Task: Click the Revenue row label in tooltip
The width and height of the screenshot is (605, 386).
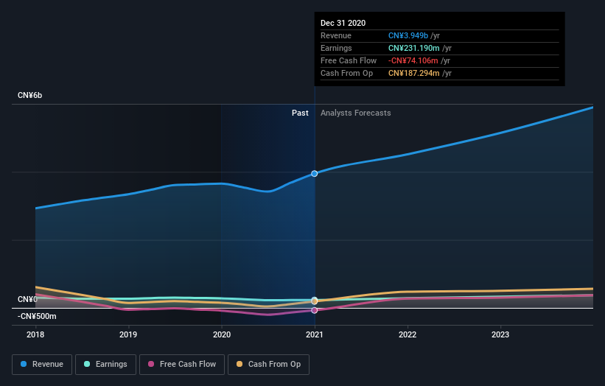Action: [336, 35]
